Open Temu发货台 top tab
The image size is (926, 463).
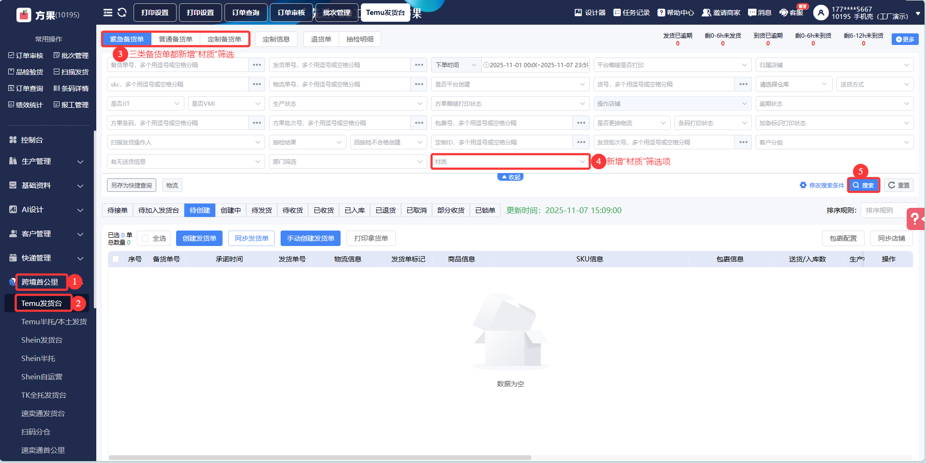(x=385, y=13)
